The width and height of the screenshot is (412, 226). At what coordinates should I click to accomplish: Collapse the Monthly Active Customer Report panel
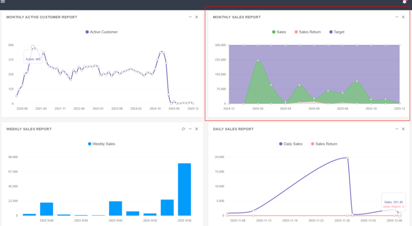(x=190, y=17)
